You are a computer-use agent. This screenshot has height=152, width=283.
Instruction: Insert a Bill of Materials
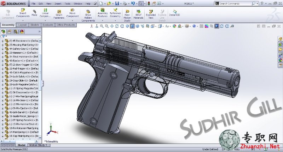click(138, 14)
